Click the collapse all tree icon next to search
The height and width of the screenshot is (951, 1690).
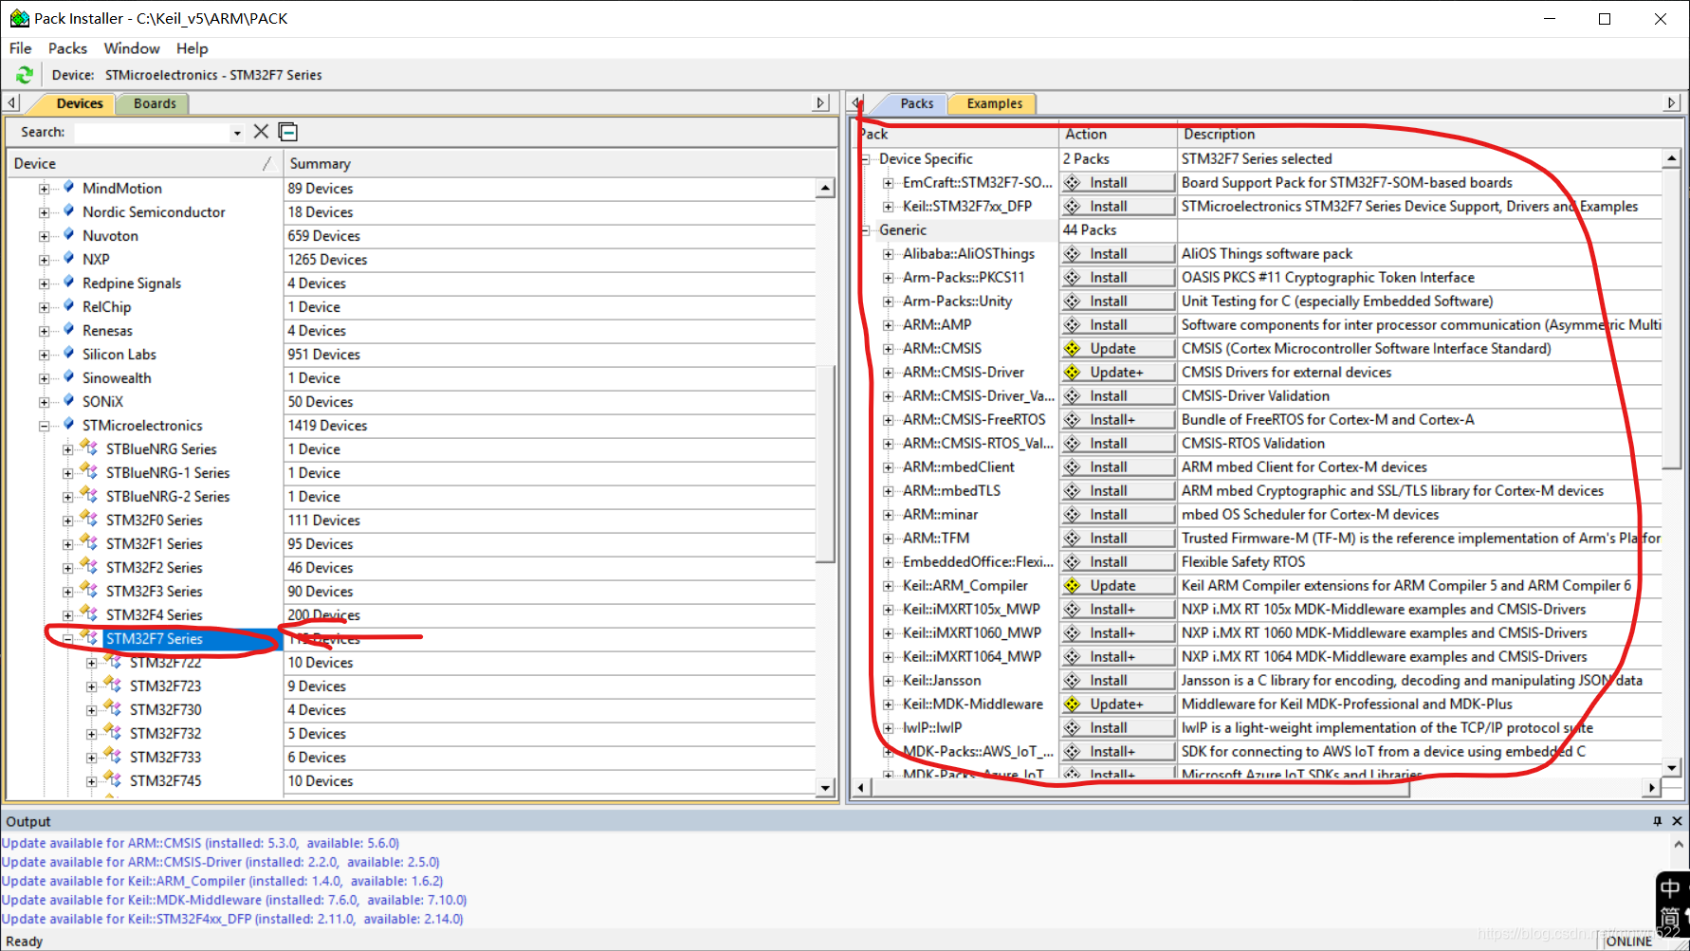point(288,132)
